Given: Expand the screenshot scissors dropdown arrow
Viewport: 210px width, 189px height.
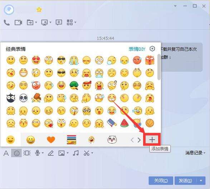Looking at the screenshot, I should click(92, 153).
